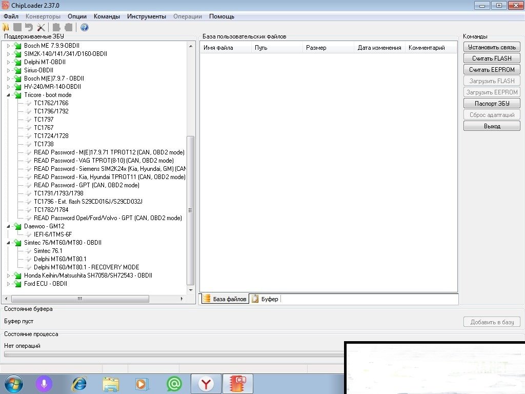Collapse the Tricore - boot mode branch
The height and width of the screenshot is (394, 525).
click(x=8, y=95)
